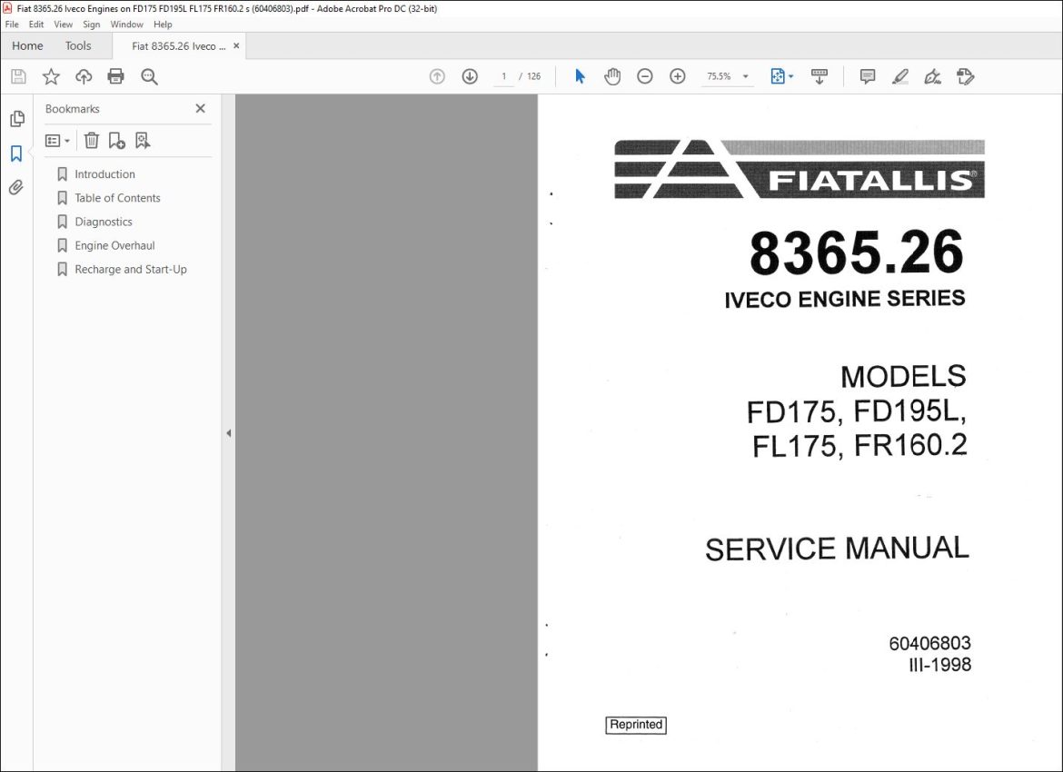Open the Window menu

coord(127,25)
